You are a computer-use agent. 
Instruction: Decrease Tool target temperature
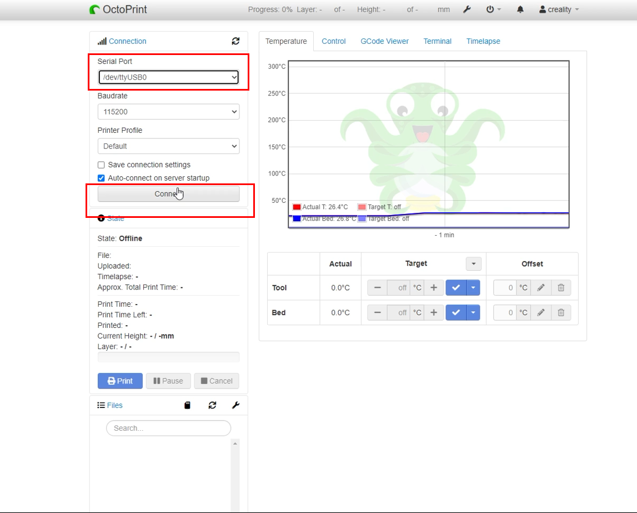tap(378, 288)
